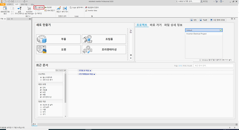239x130 pixels.
Task: Enable the Windows 탐색기 shortcut checkbox
Action: [200, 60]
